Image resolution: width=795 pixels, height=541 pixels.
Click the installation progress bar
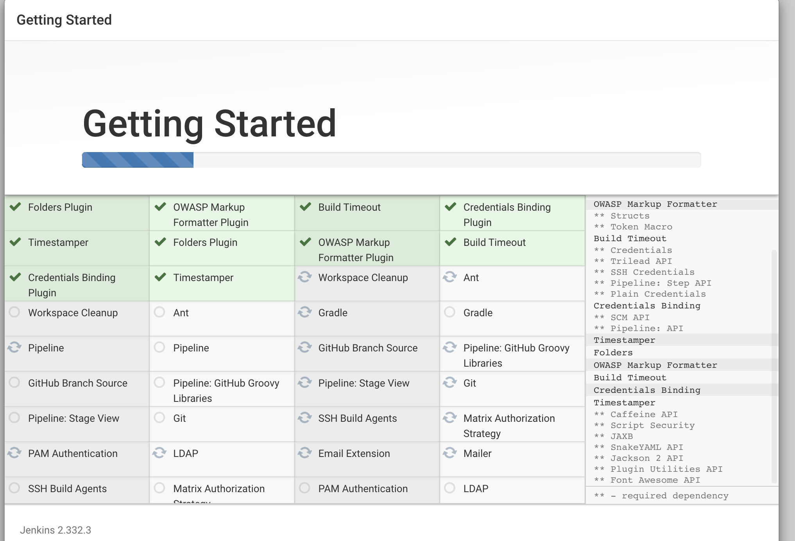[391, 160]
